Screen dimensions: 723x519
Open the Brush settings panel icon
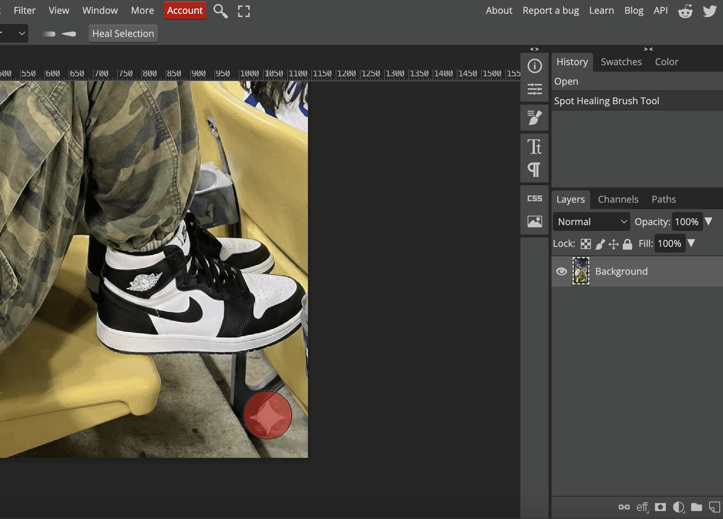click(x=534, y=118)
